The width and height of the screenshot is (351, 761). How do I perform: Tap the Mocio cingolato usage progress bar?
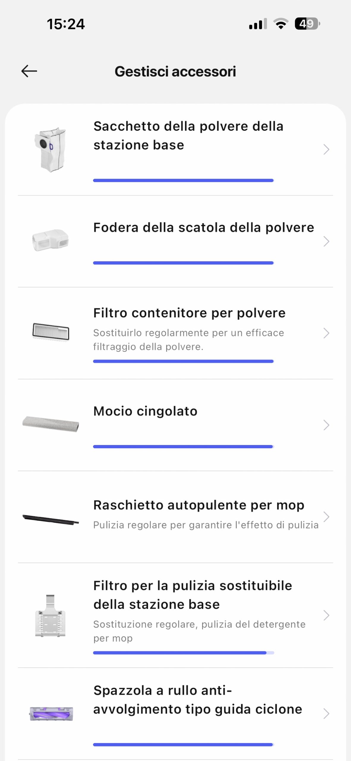[x=183, y=446]
